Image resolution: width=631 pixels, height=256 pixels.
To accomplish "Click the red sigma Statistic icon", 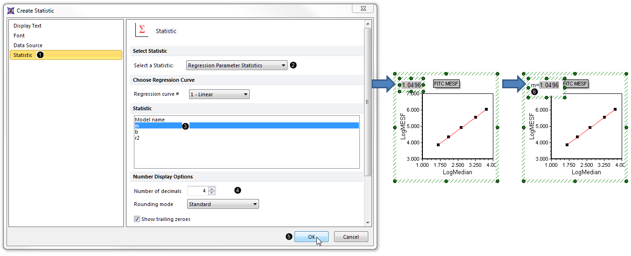I will point(141,30).
